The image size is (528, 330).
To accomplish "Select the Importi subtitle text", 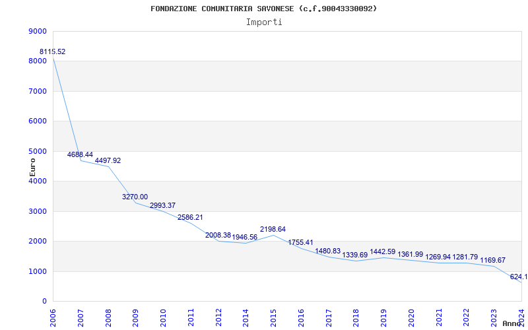I will [x=264, y=22].
